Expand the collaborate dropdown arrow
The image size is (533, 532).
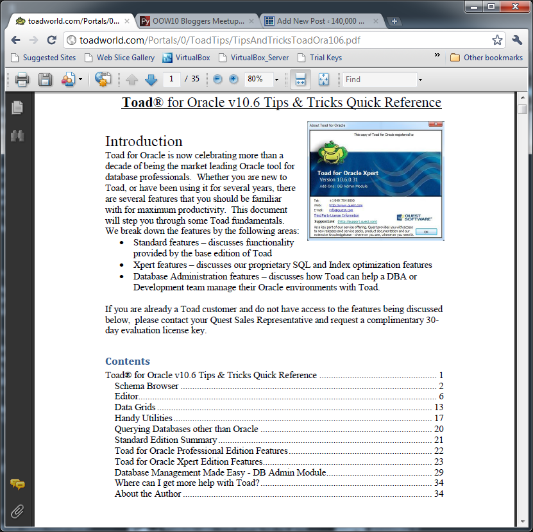tap(81, 79)
